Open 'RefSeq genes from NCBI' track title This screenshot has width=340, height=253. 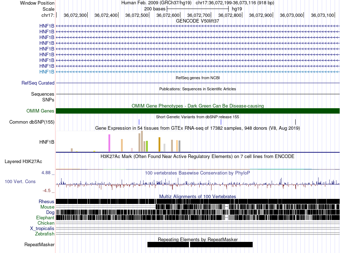click(x=198, y=78)
